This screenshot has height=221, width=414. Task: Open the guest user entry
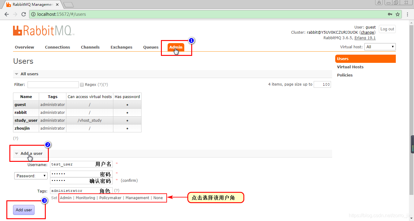coord(20,105)
